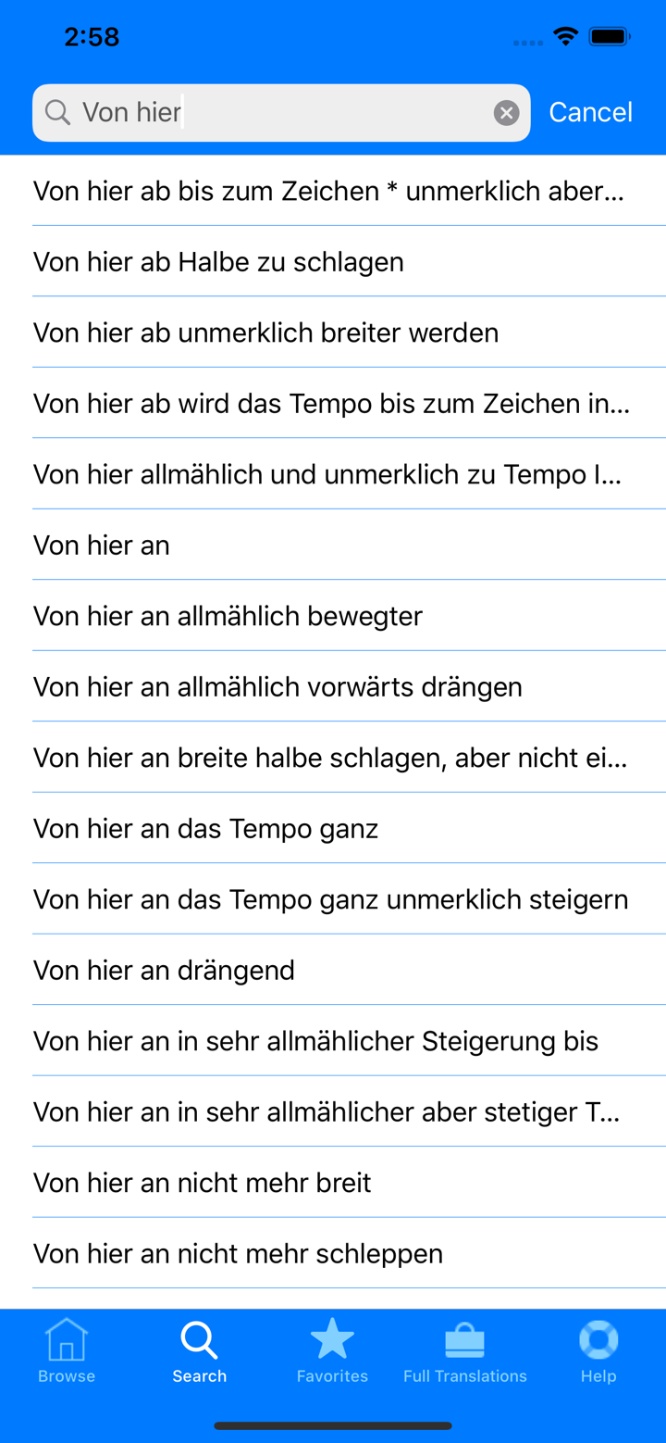Screen dimensions: 666x1443
Task: Click the magnifier icon inside the search field
Action: (57, 112)
